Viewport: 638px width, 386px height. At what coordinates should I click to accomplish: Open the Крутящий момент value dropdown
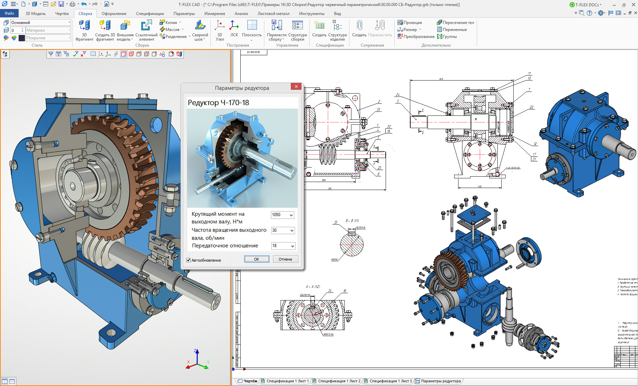291,215
